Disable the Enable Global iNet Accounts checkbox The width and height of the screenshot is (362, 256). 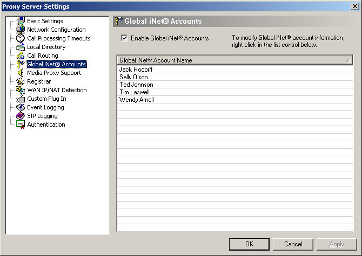coord(124,38)
